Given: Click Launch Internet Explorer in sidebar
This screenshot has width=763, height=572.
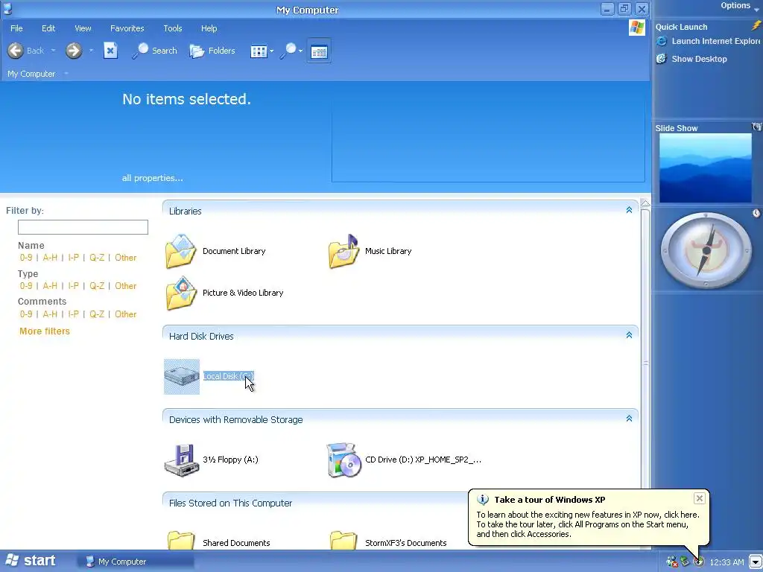Looking at the screenshot, I should (708, 42).
